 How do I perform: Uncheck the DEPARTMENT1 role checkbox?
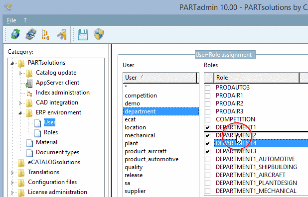tap(208, 127)
